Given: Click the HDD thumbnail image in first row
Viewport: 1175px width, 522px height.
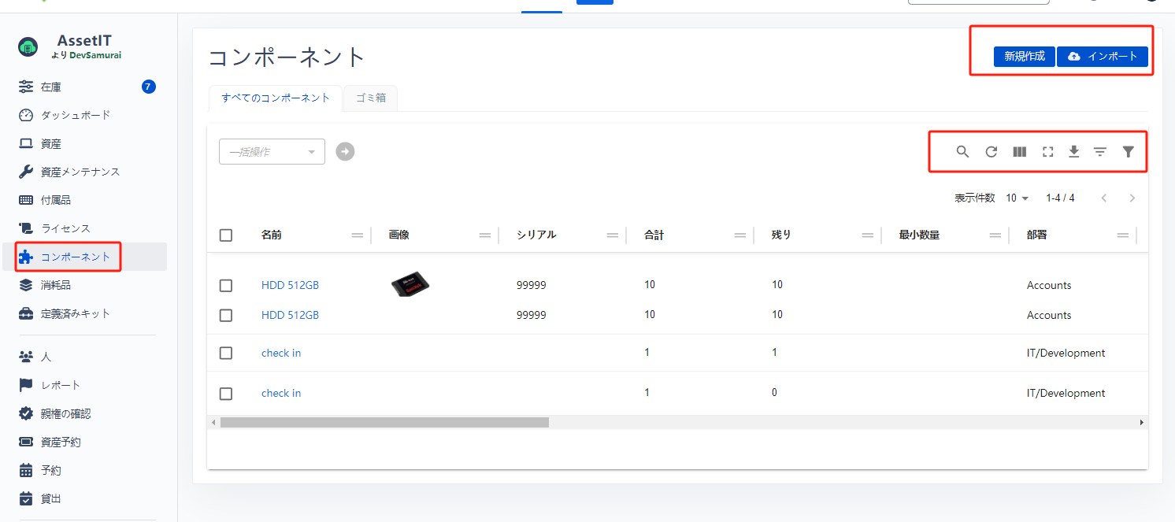Looking at the screenshot, I should (x=410, y=284).
